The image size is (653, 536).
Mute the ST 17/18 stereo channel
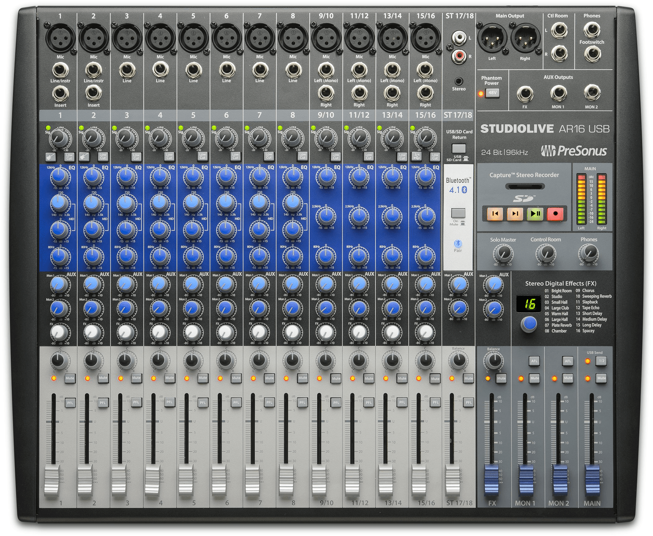tap(468, 378)
